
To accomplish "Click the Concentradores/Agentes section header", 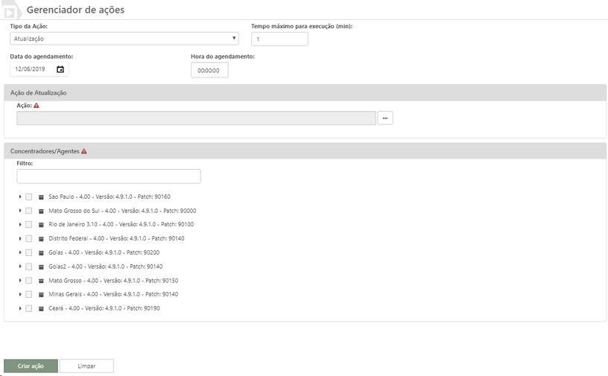I will pos(305,151).
